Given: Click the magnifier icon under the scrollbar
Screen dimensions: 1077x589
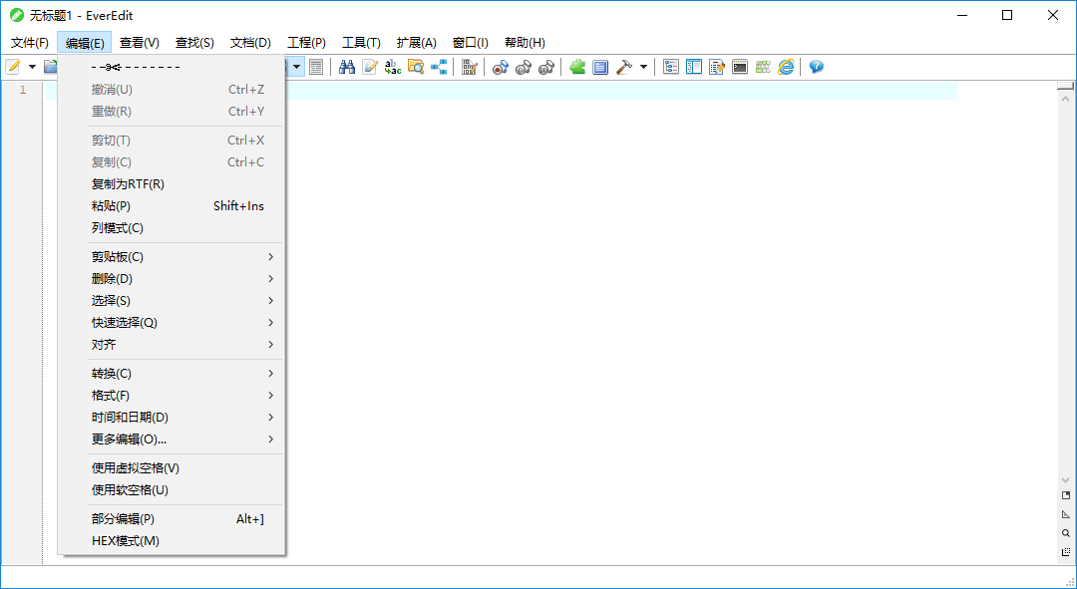Looking at the screenshot, I should (x=1066, y=533).
